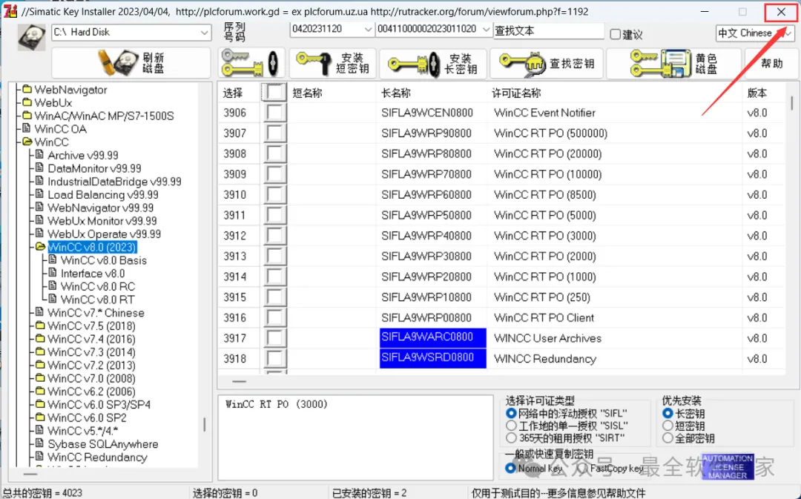Select Archive v99.99 tree item
The height and width of the screenshot is (499, 801).
83,155
